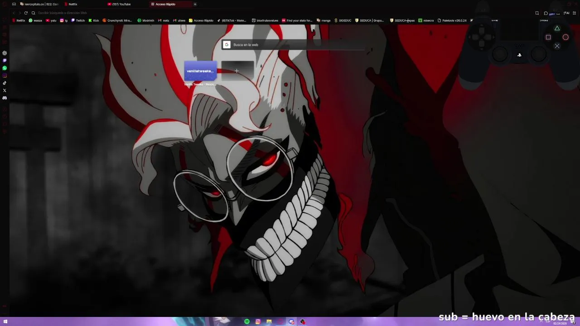The width and height of the screenshot is (580, 326).
Task: Click the PlayStation cross button overlay
Action: [557, 46]
